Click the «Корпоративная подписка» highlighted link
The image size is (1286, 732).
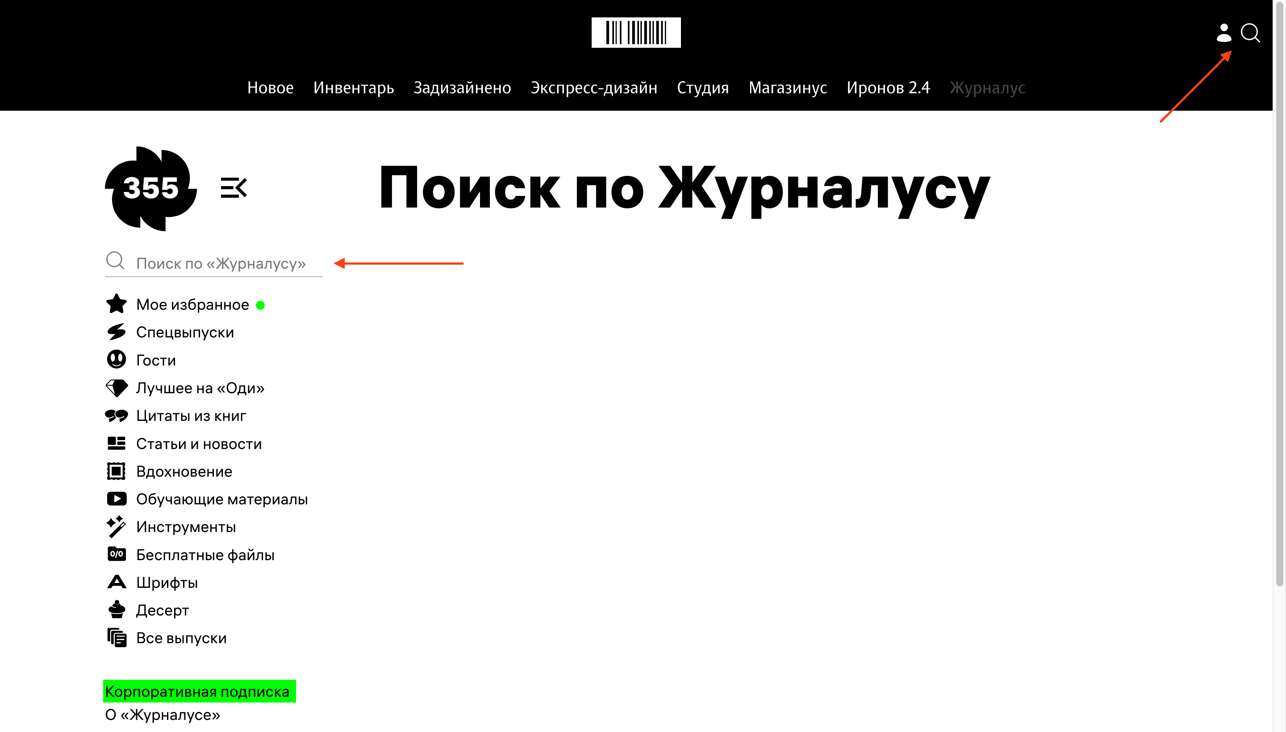[x=200, y=691]
